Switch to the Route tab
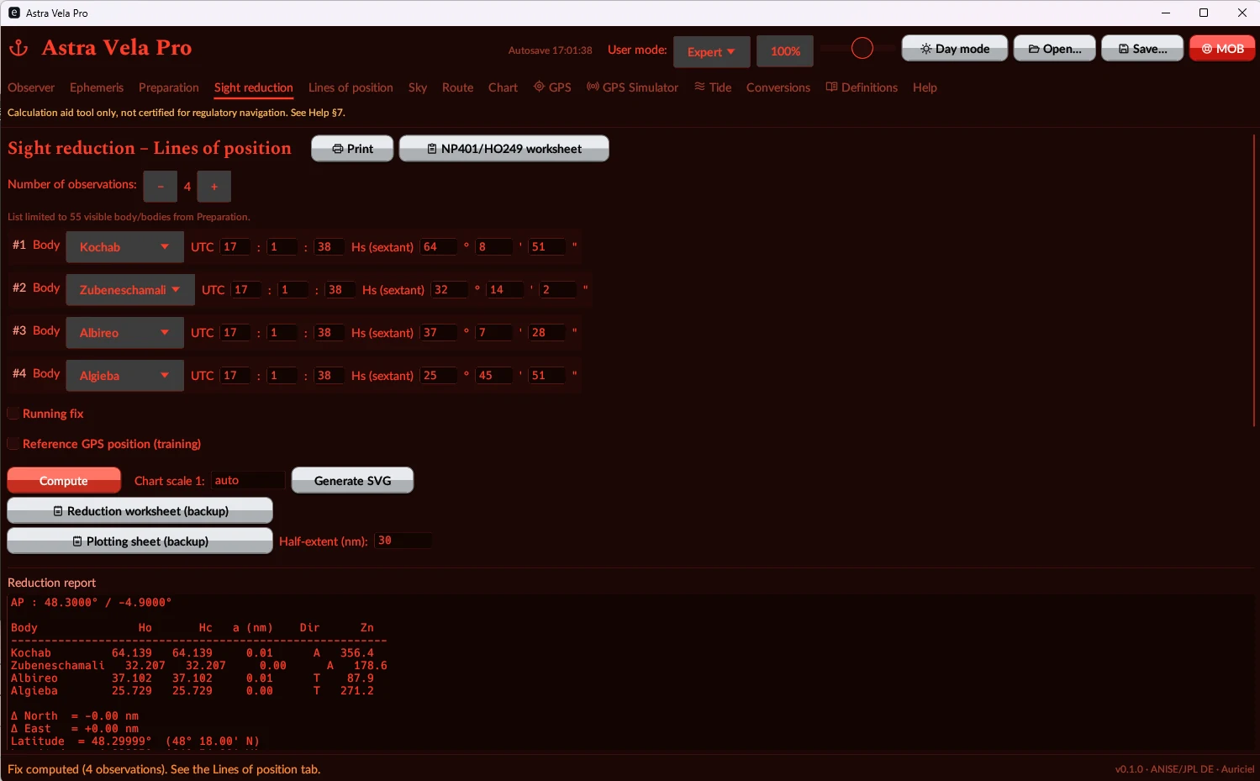The width and height of the screenshot is (1260, 781). click(458, 87)
